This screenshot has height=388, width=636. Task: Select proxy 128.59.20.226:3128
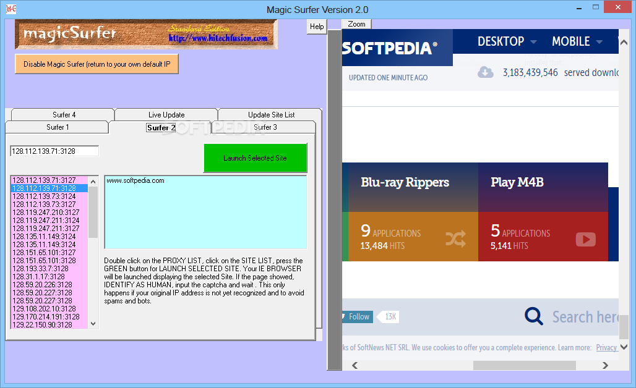[x=49, y=285]
